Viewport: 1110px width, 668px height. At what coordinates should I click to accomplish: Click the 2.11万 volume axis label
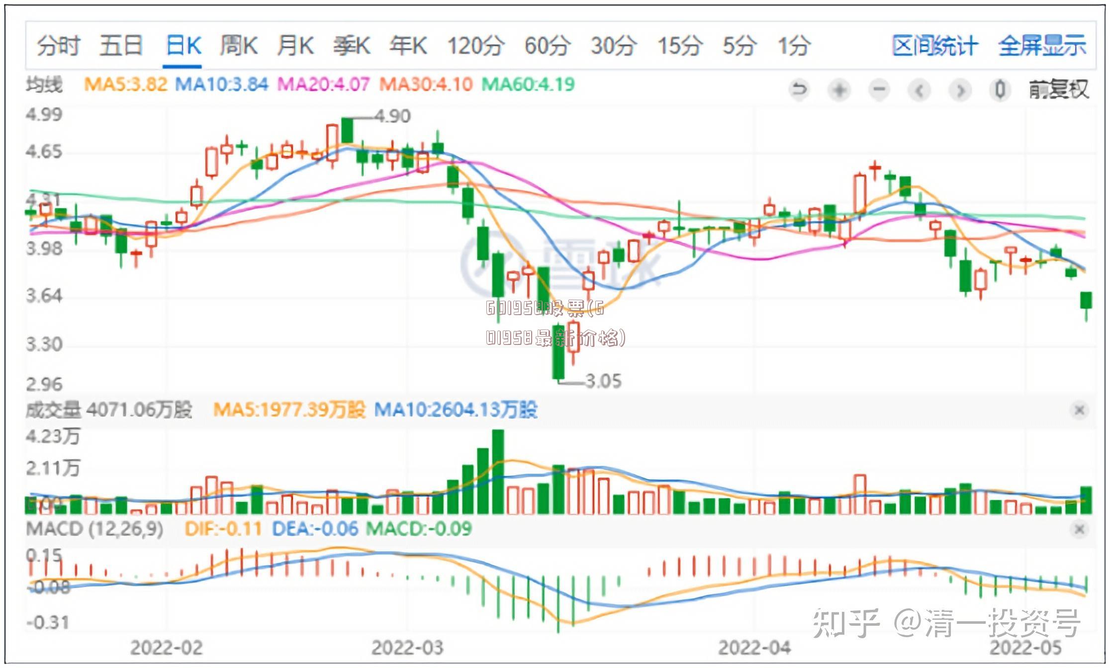pyautogui.click(x=53, y=469)
